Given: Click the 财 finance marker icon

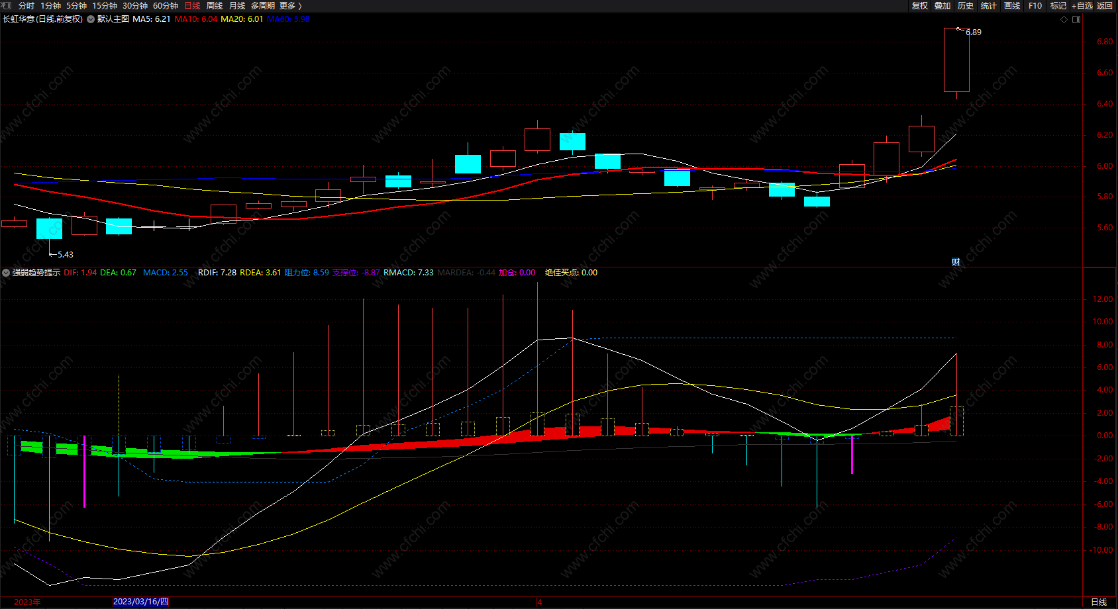Looking at the screenshot, I should [956, 262].
